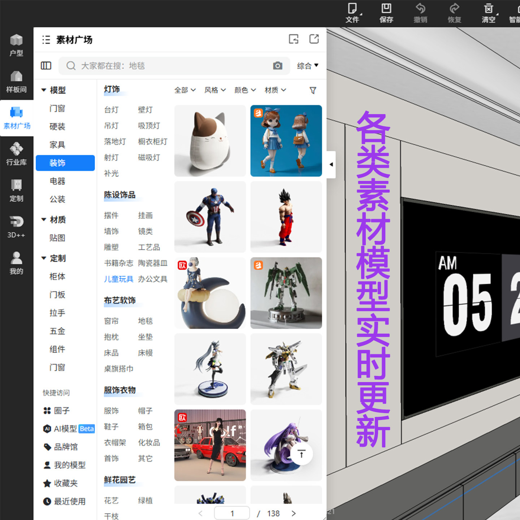Open 圈子 quick access entry

tap(57, 411)
